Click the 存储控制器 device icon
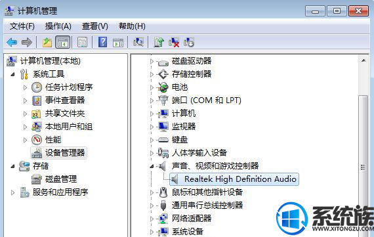This screenshot has width=374, height=237. point(163,74)
